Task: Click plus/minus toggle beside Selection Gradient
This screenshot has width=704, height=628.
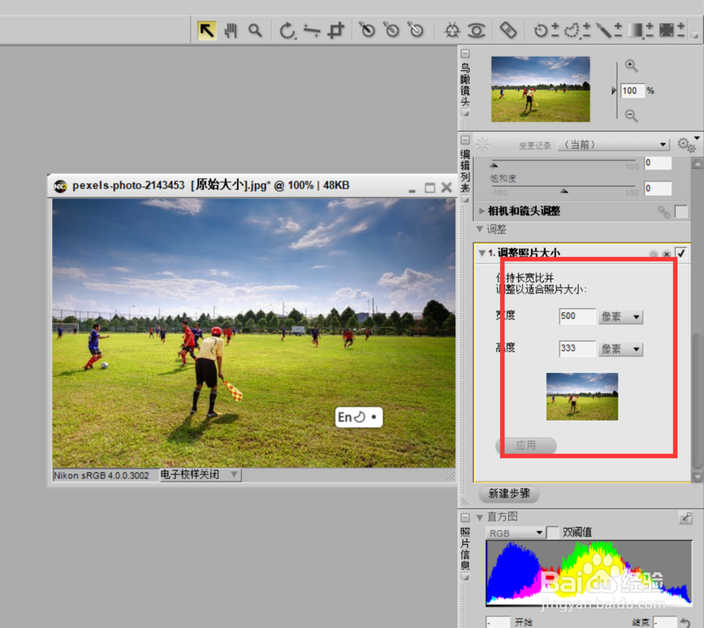Action: [x=649, y=30]
